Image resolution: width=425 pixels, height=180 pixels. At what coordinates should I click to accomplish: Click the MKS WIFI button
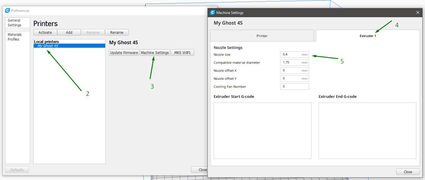click(182, 53)
